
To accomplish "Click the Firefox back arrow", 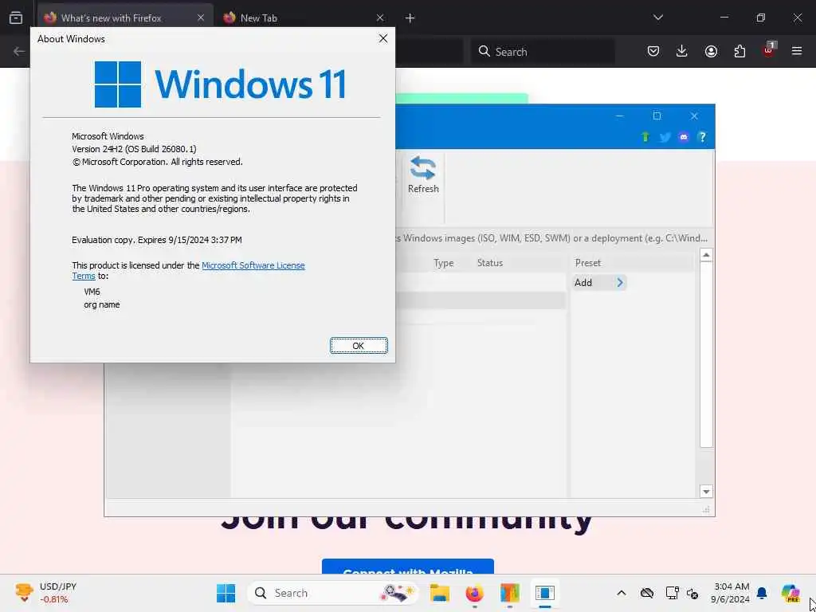I will 19,51.
